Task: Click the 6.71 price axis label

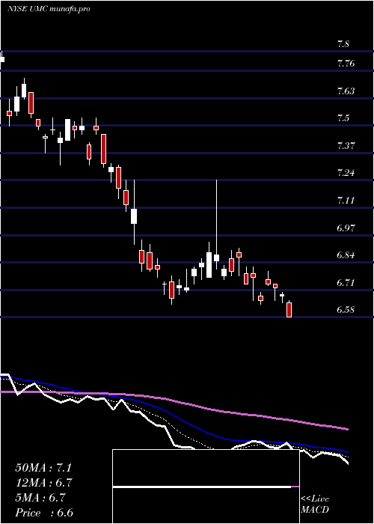Action: tap(346, 283)
